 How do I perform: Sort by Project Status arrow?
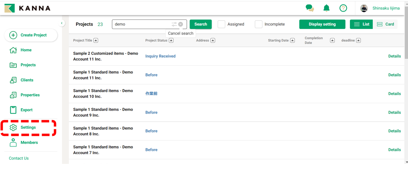click(171, 40)
